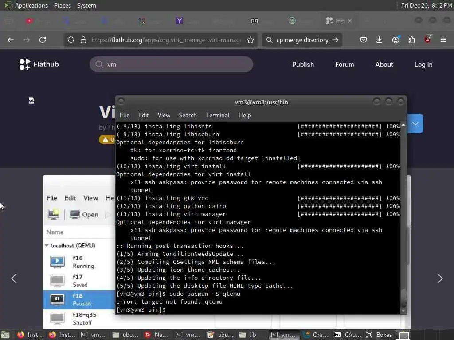Open the lib folder taskbar entry
The width and height of the screenshot is (454, 340).
click(x=248, y=335)
